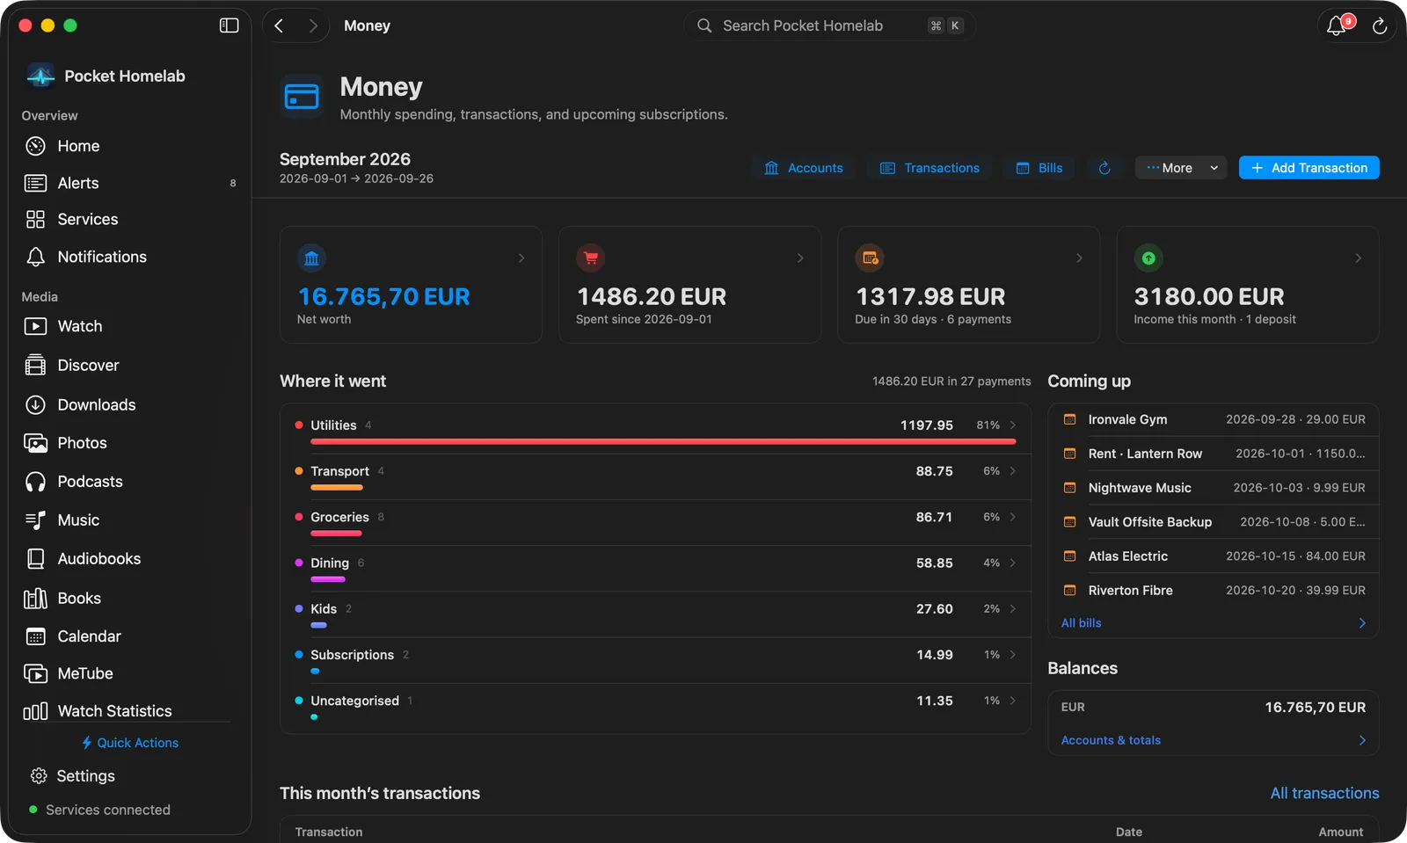Go back with the left arrow
The width and height of the screenshot is (1407, 843).
[280, 25]
